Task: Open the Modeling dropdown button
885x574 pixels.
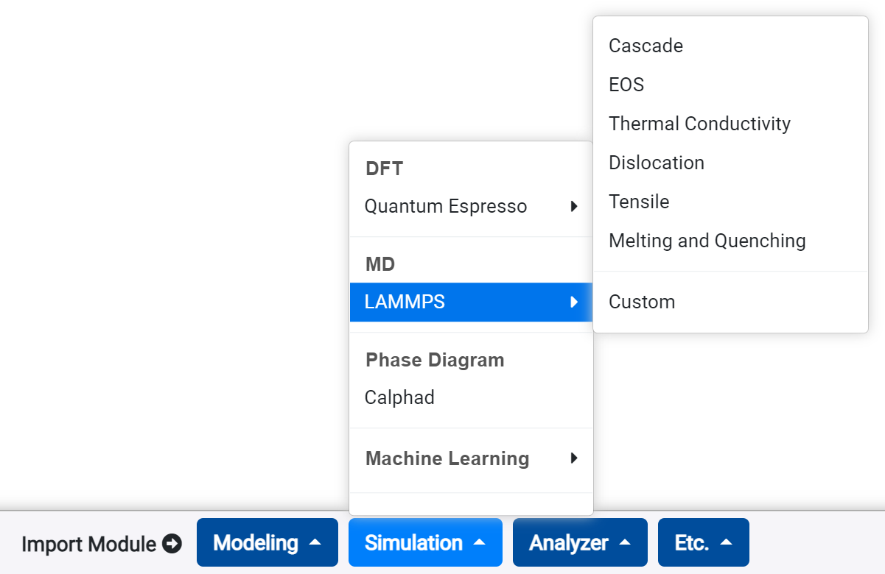Action: tap(267, 543)
